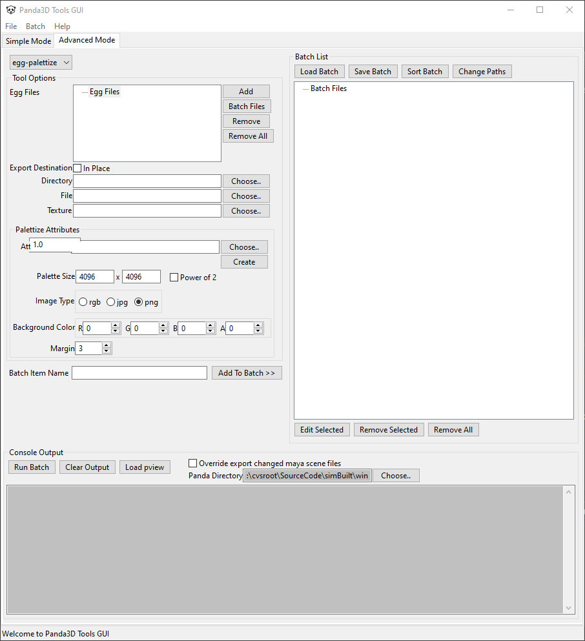Choose the Panda Directory
The image size is (585, 641).
pyautogui.click(x=396, y=476)
